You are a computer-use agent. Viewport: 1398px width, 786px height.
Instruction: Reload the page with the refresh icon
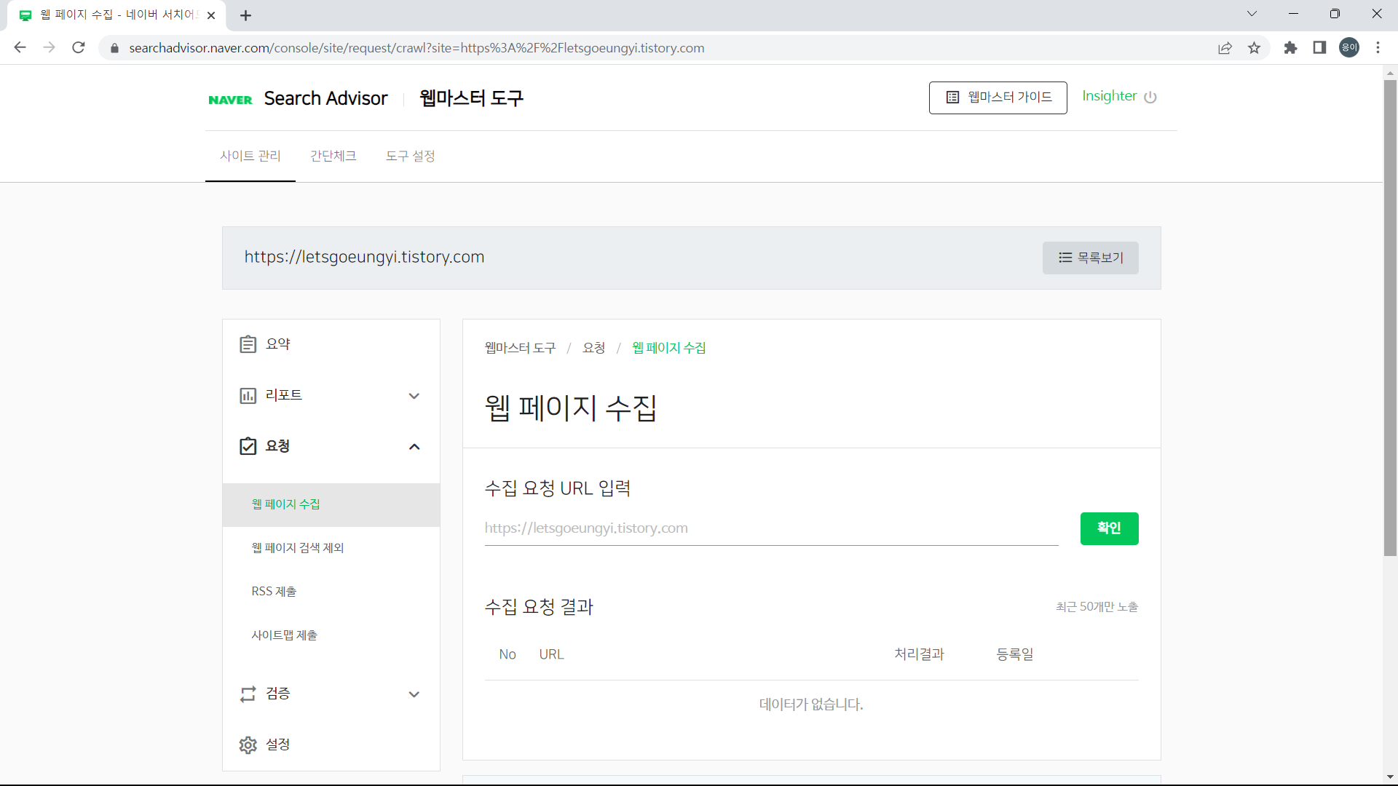79,47
